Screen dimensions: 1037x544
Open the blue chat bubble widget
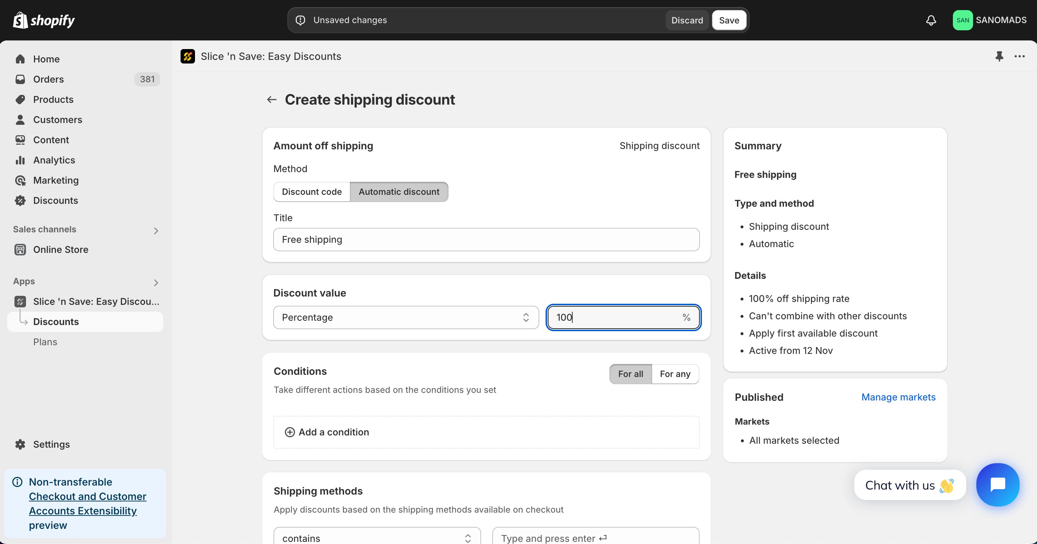(x=998, y=484)
